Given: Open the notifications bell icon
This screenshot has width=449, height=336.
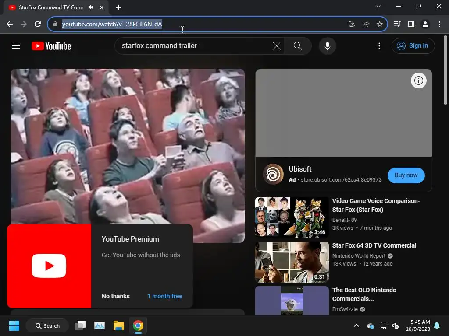Looking at the screenshot, I should click(437, 325).
